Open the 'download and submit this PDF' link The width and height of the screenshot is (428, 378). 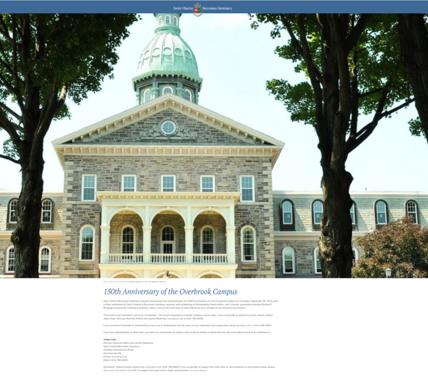point(120,370)
